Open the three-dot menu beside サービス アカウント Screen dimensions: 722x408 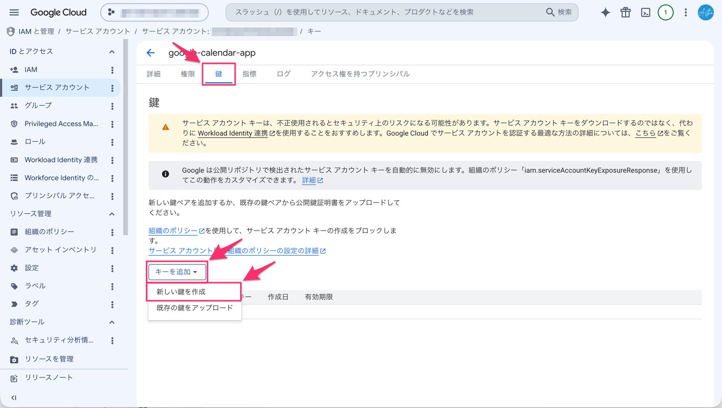pos(112,88)
